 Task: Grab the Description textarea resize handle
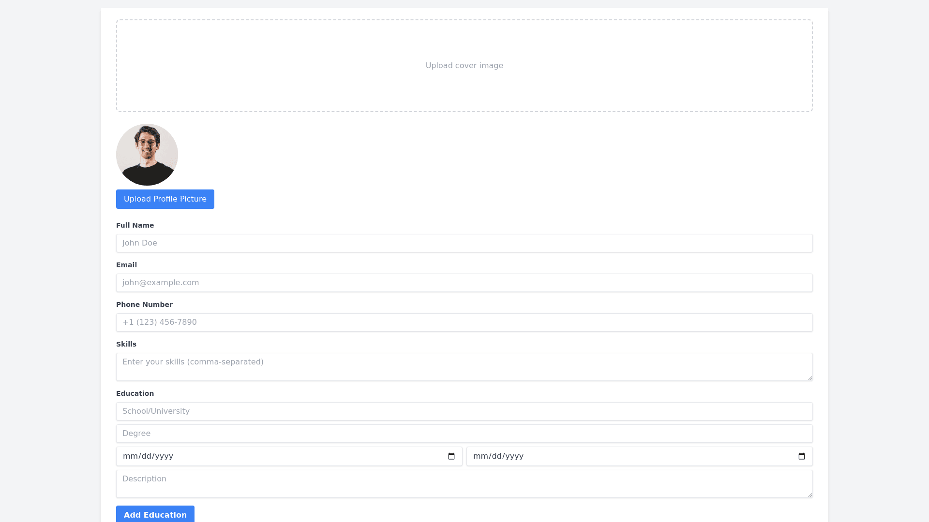click(x=810, y=495)
